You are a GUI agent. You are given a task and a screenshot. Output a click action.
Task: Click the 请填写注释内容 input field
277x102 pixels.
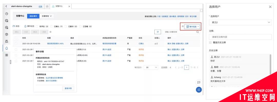pos(240,37)
